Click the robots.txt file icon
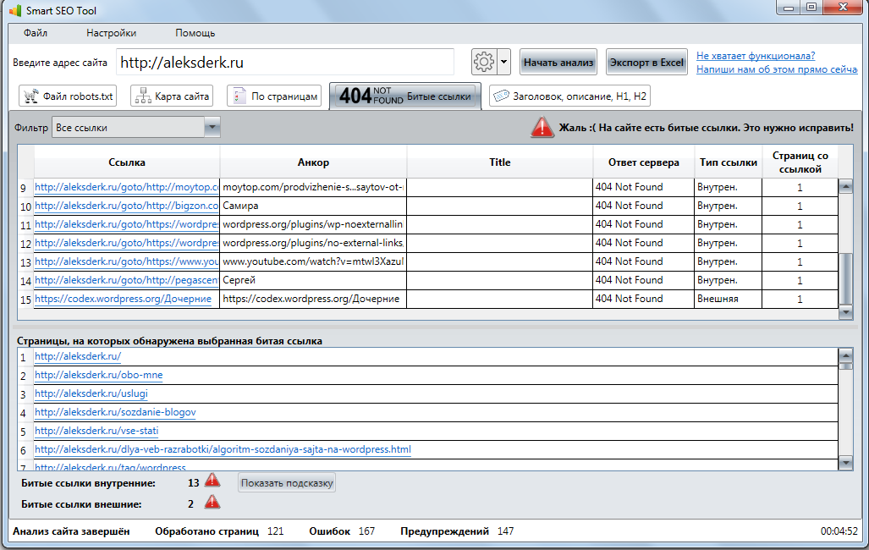This screenshot has width=869, height=550. click(30, 96)
